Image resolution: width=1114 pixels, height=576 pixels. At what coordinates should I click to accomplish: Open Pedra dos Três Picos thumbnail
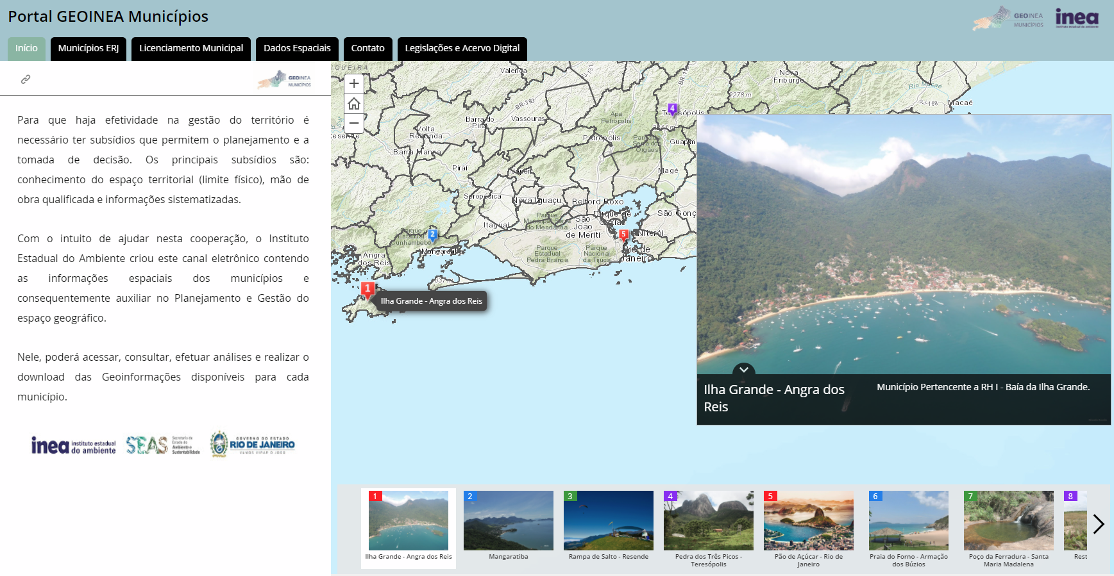(708, 521)
